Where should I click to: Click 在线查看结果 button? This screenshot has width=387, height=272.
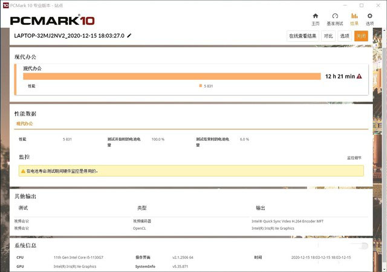pos(302,36)
